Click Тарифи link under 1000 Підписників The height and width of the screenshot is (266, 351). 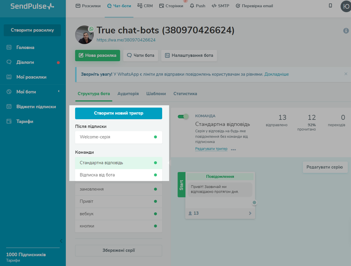tap(13, 260)
